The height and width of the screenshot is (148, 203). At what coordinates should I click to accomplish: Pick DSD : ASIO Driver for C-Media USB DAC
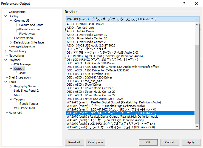click(130, 70)
